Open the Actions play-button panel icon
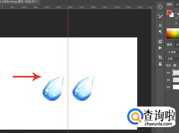179x133 pixels. (160, 48)
